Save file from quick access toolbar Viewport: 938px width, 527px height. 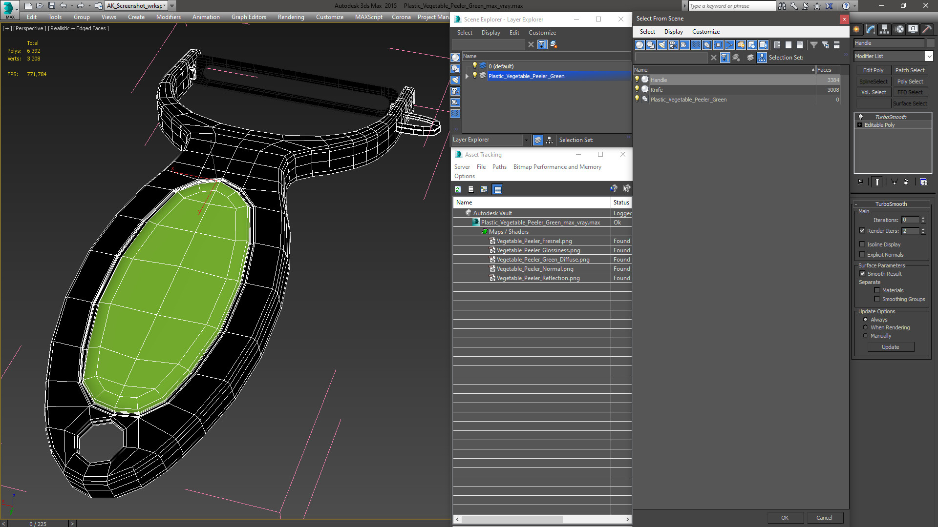coord(51,6)
